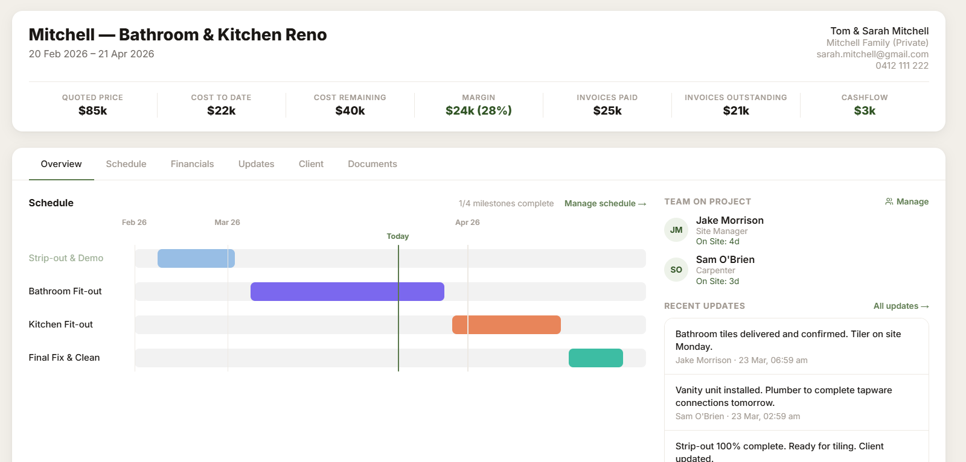Click the Mitchell Family (Private) text
The height and width of the screenshot is (462, 966).
(877, 43)
